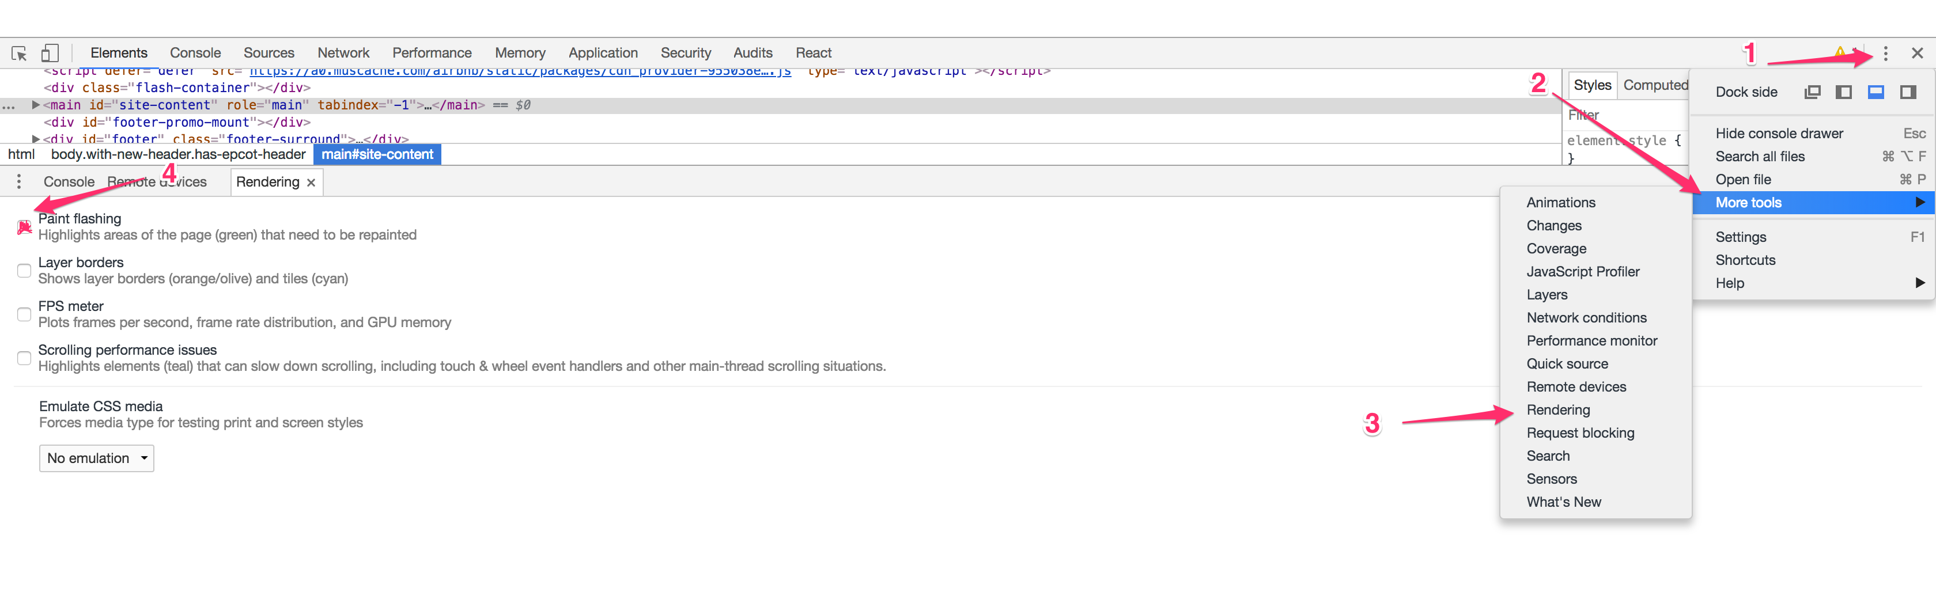This screenshot has width=1936, height=592.
Task: Choose dock to bottom icon
Action: [1876, 92]
